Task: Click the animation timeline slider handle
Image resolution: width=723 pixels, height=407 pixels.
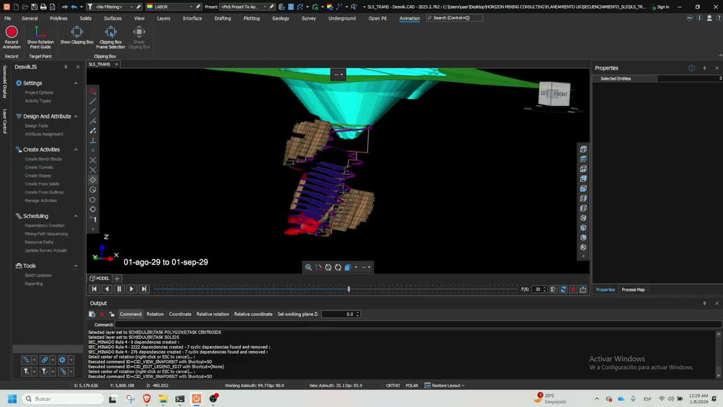Action: 349,289
